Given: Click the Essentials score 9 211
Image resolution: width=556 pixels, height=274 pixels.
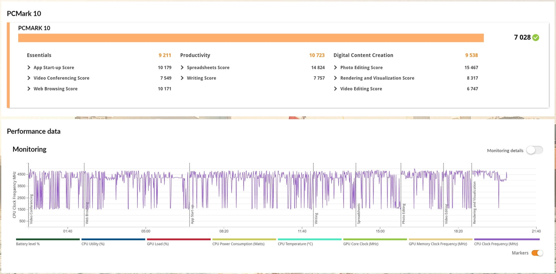Looking at the screenshot, I should point(165,55).
